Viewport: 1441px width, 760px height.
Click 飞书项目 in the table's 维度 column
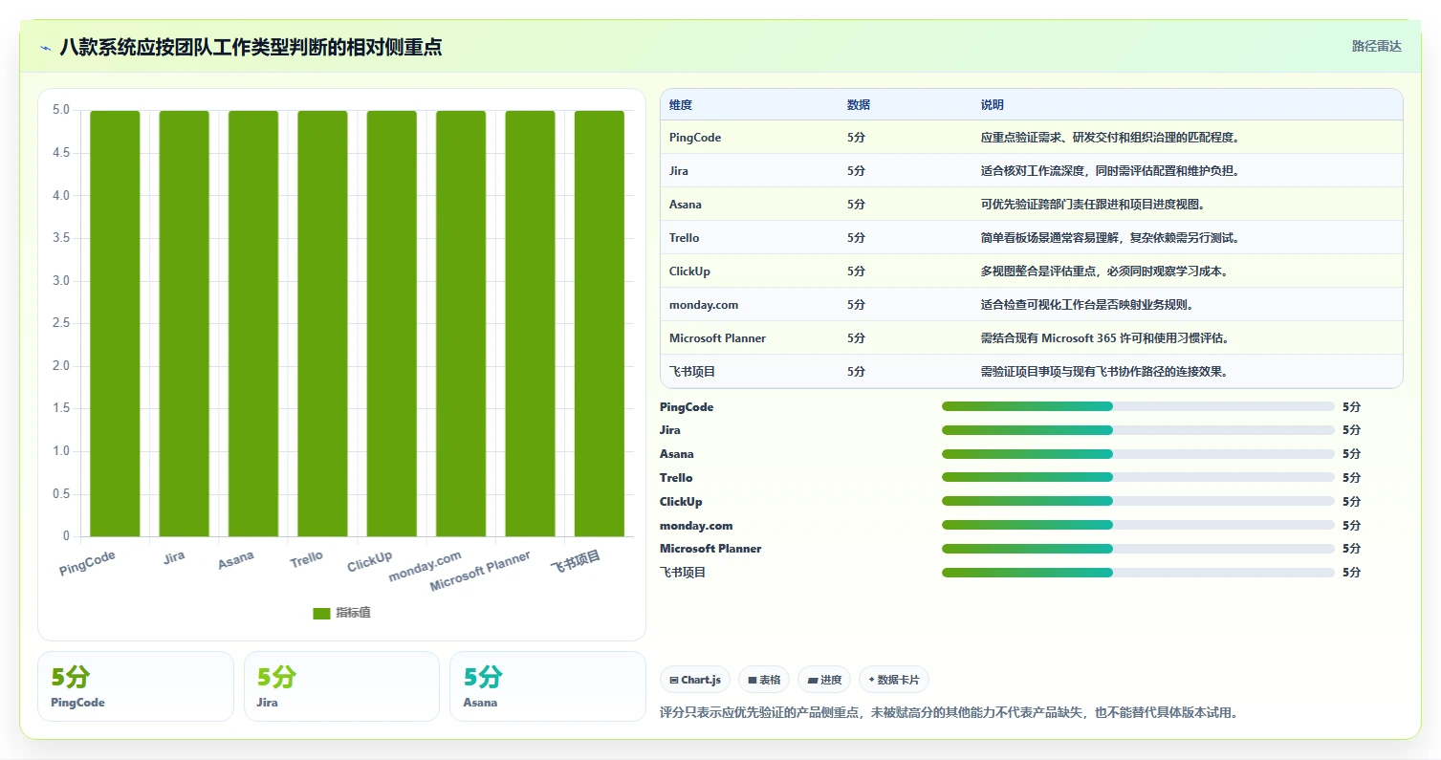692,372
